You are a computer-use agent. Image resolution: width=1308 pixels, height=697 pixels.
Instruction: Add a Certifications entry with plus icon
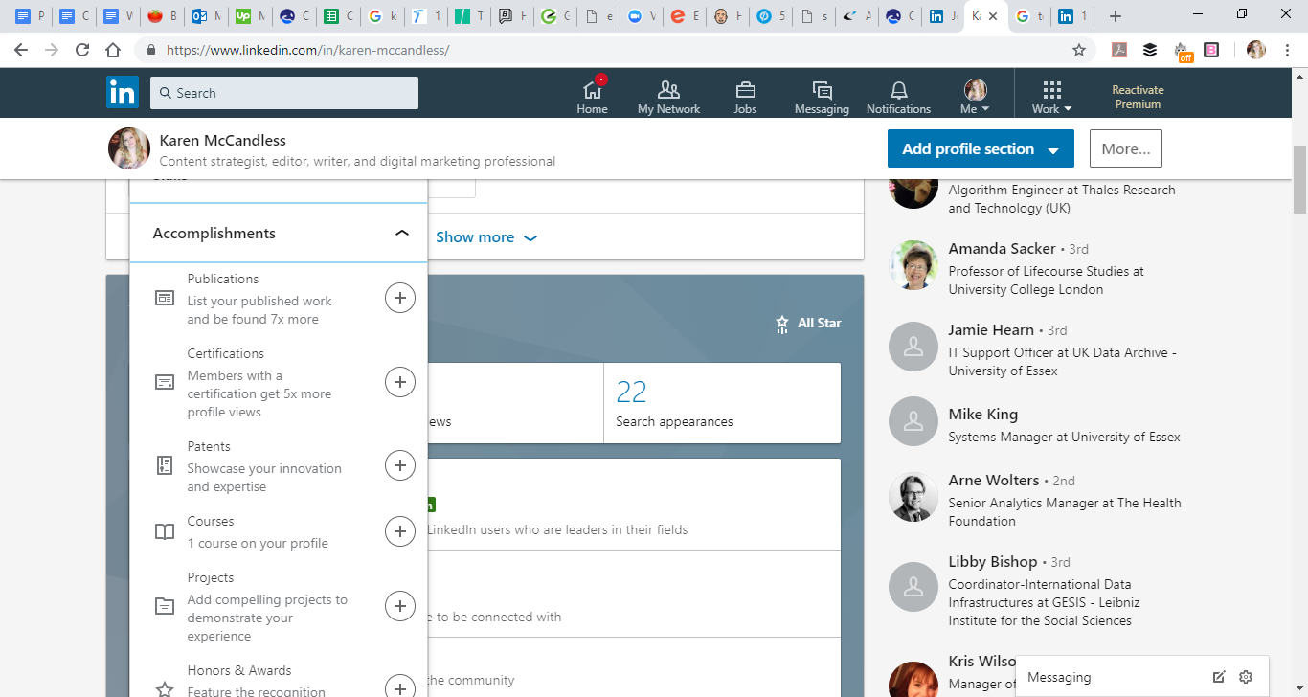pos(400,382)
